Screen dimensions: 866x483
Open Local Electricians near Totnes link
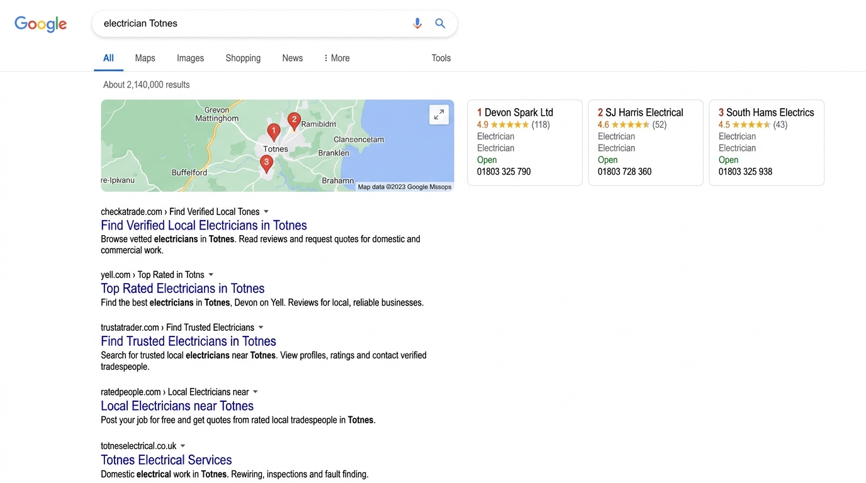coord(177,406)
